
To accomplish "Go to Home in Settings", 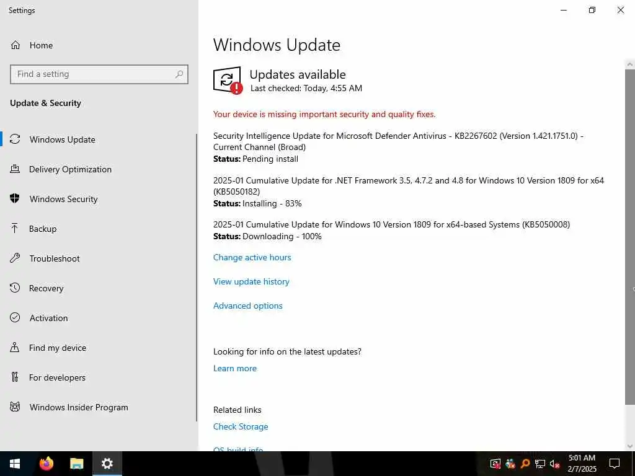I will [x=41, y=45].
